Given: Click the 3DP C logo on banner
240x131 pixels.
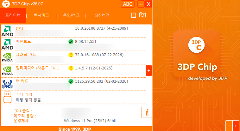Looking at the screenshot, I should (x=196, y=45).
